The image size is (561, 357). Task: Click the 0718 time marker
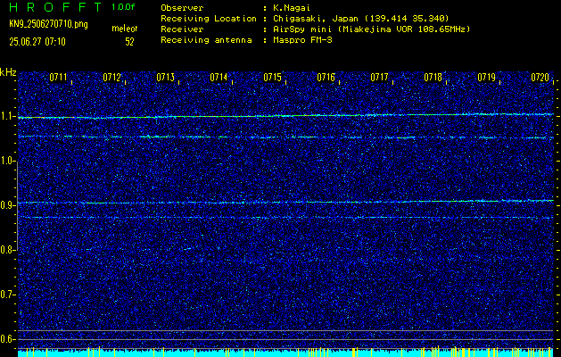pos(433,78)
